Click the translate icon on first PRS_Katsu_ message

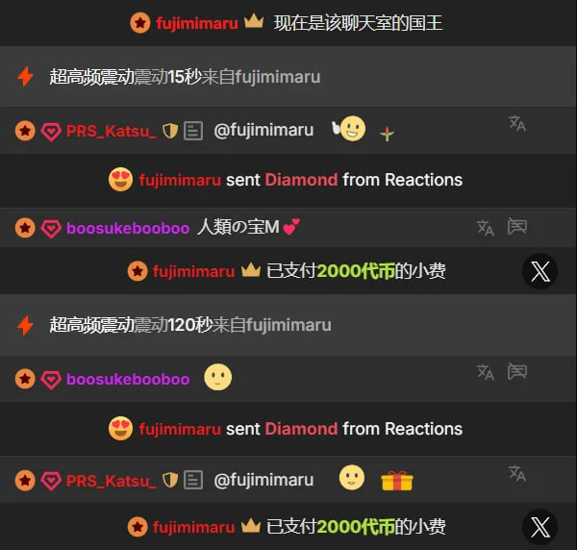coord(517,123)
